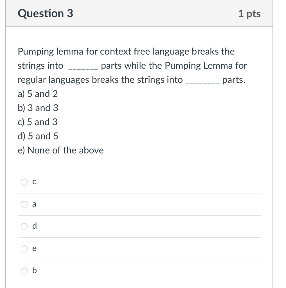The image size is (286, 288).
Task: Click answer choice "a) 5 and 2"
Action: tap(37, 94)
